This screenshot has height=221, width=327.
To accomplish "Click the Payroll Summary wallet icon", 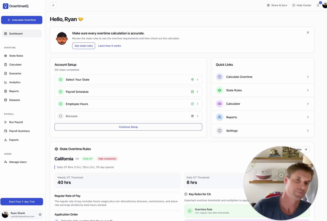I will click(x=6, y=131).
